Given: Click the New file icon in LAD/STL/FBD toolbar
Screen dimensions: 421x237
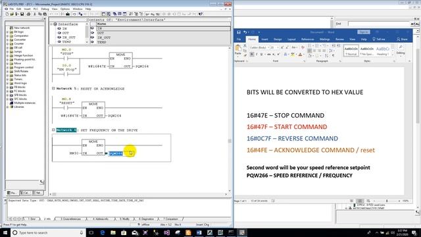Looking at the screenshot, I should 7,14.
